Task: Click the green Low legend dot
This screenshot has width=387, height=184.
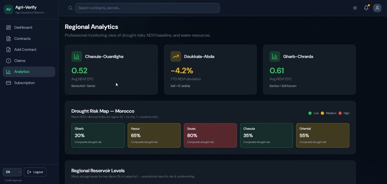Action: (310, 113)
